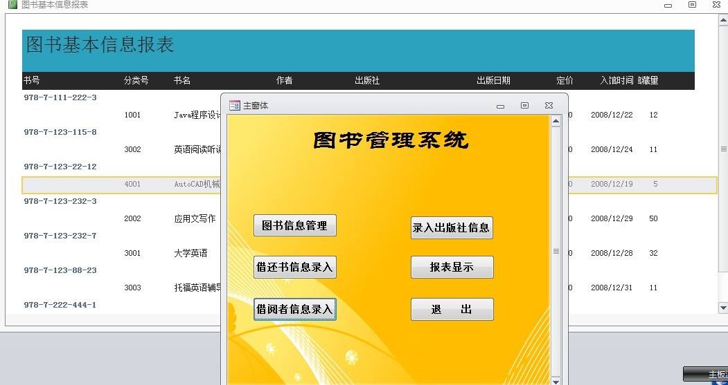728x385 pixels.
Task: Click the 大学英语 book title
Action: [190, 254]
